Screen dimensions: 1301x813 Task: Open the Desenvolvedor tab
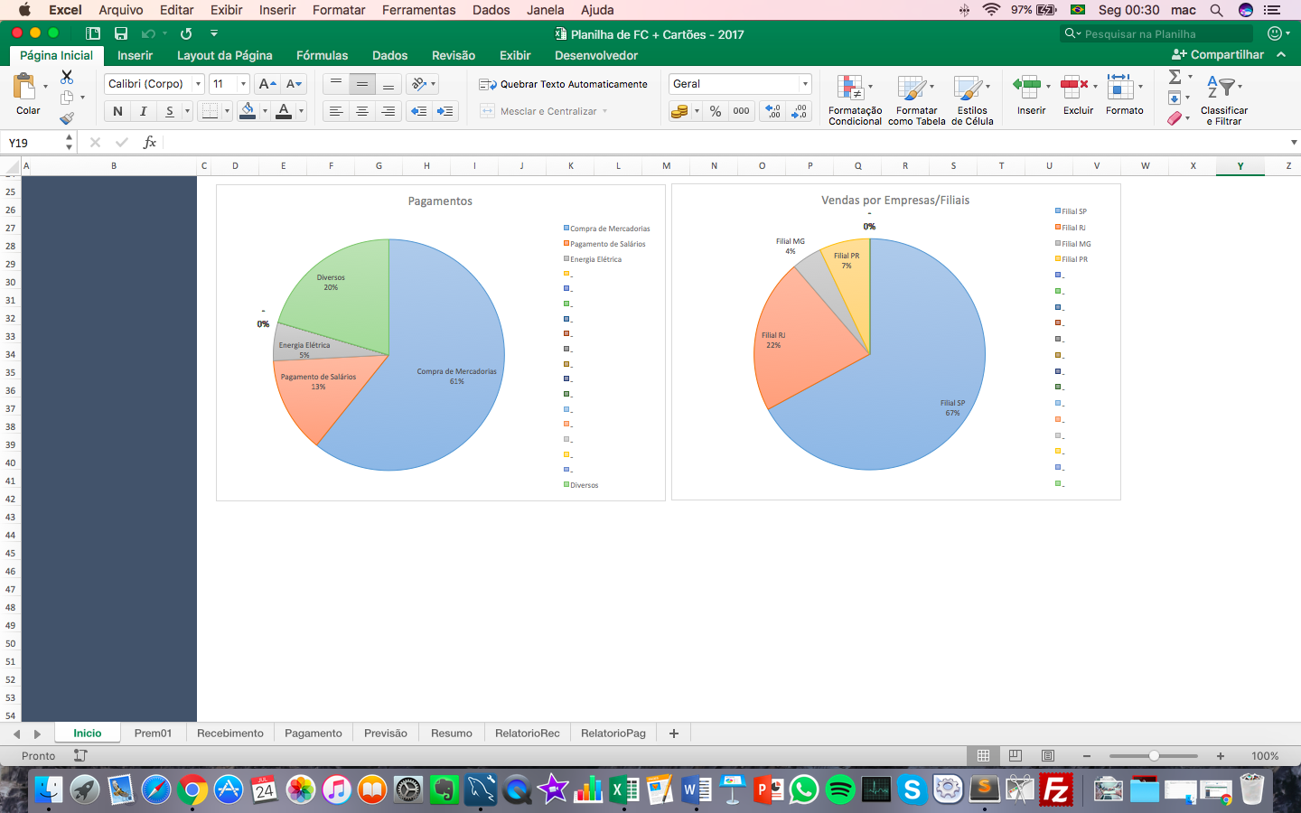596,55
